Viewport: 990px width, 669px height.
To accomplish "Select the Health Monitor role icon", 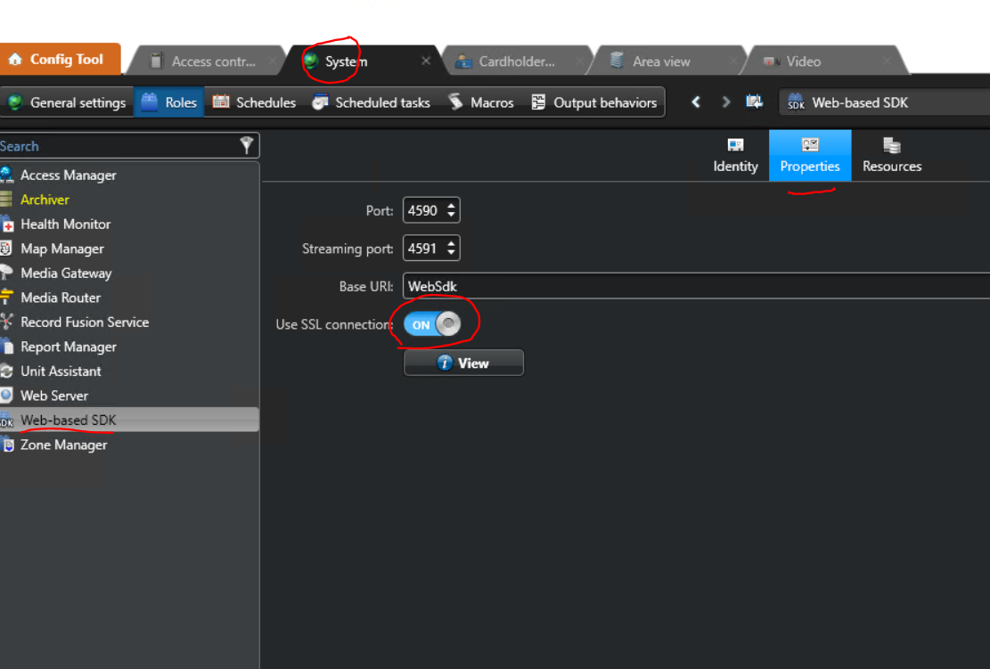I will coord(7,224).
